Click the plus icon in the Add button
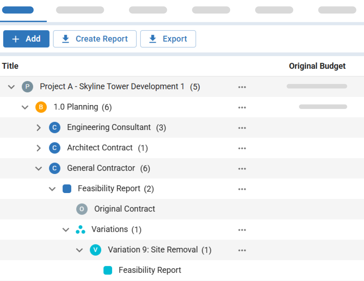The width and height of the screenshot is (364, 281). pos(15,39)
